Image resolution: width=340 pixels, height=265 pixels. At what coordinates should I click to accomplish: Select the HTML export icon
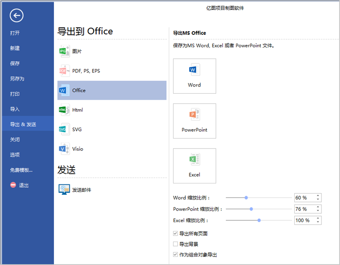(x=64, y=110)
